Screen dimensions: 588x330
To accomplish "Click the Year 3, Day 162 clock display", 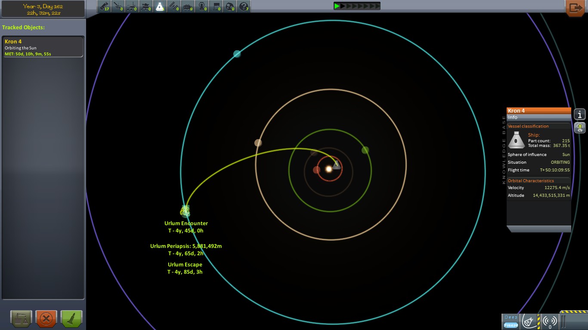I will (x=43, y=9).
